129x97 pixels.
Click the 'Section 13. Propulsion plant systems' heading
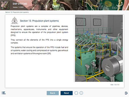tap(39, 21)
